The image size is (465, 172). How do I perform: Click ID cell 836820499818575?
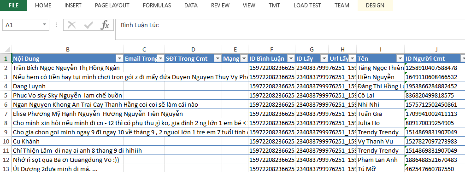pyautogui.click(x=435, y=95)
